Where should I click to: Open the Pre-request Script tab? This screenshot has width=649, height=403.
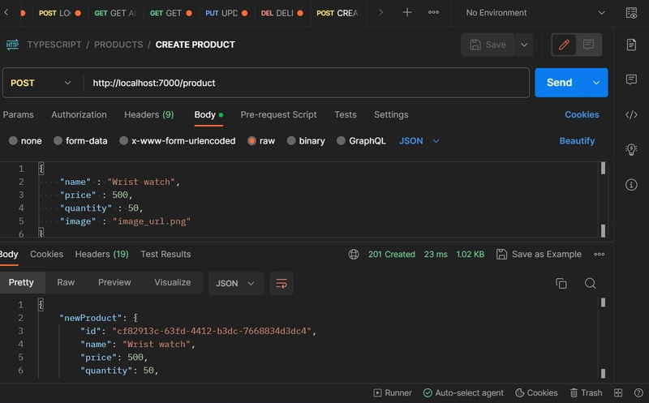click(278, 114)
